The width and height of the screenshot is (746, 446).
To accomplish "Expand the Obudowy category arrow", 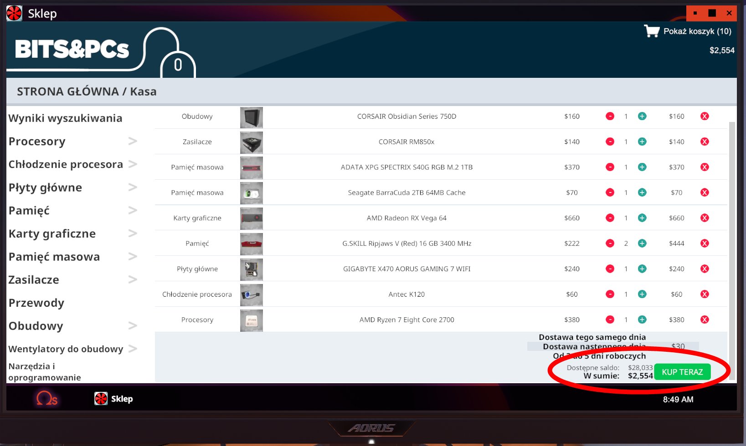I will pos(133,326).
